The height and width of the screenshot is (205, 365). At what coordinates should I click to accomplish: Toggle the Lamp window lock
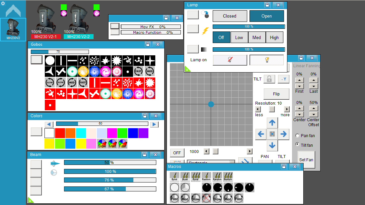(x=267, y=5)
